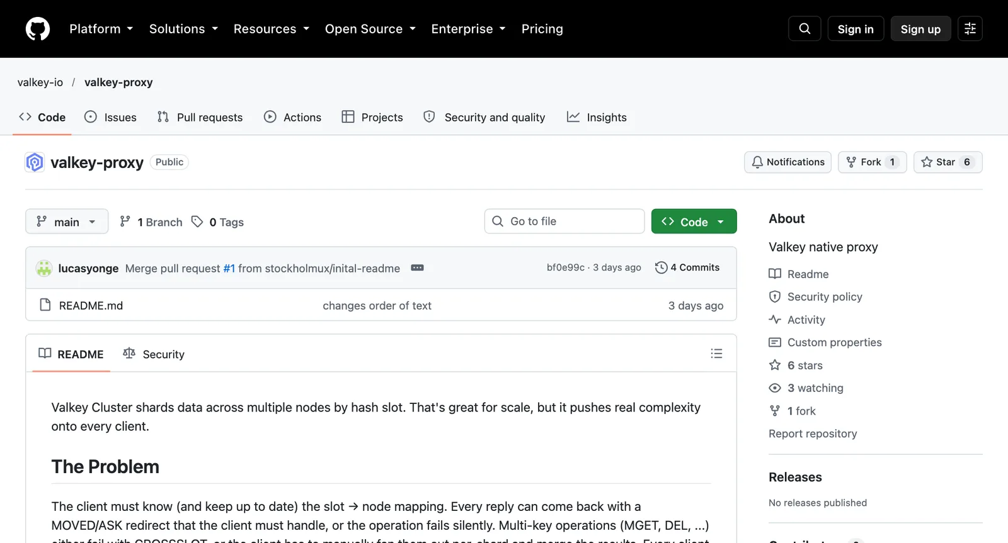Click the valkey-proxy repository avatar icon
The image size is (1008, 543).
[35, 162]
